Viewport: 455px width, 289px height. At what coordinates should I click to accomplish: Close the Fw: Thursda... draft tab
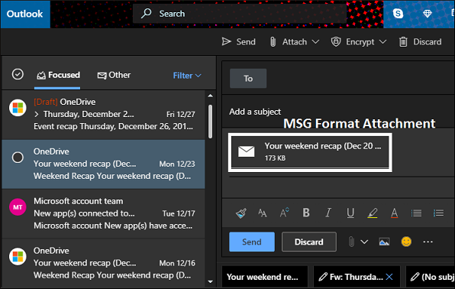pos(389,277)
